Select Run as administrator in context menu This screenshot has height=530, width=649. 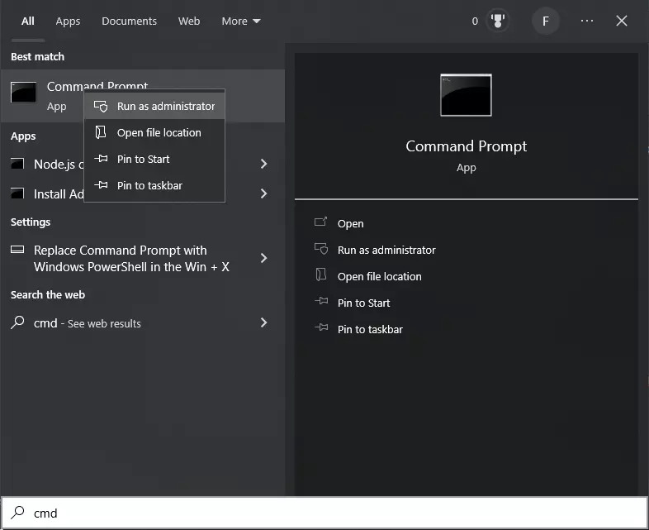154,106
